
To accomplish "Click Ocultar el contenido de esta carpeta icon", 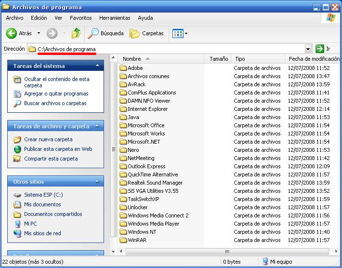I will (17, 79).
